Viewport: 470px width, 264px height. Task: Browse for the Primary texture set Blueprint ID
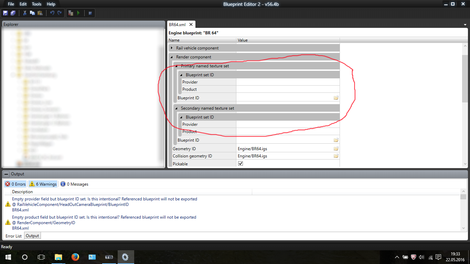click(336, 98)
